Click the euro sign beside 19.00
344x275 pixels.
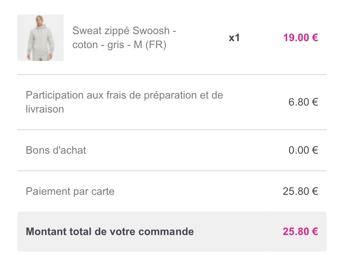coord(315,38)
